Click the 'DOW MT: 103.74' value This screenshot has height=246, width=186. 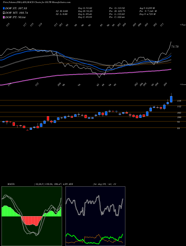click(x=16, y=13)
